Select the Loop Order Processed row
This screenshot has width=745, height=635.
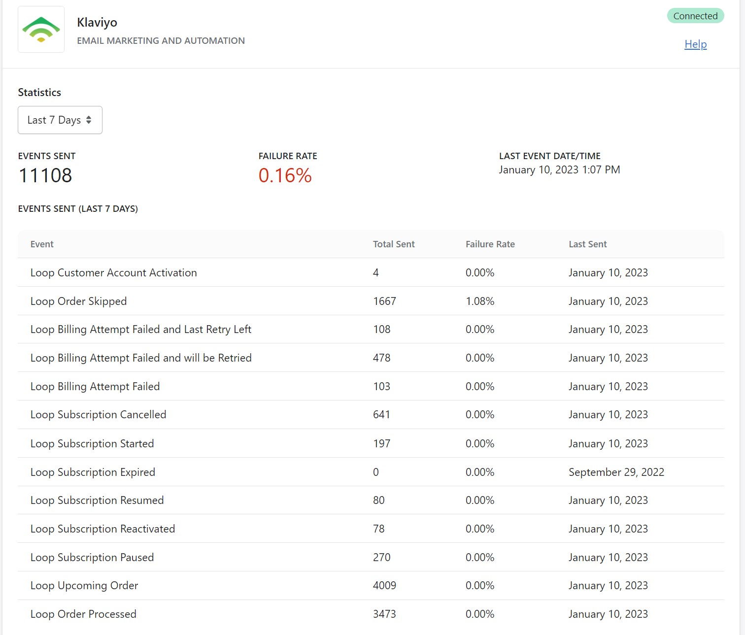tap(83, 614)
